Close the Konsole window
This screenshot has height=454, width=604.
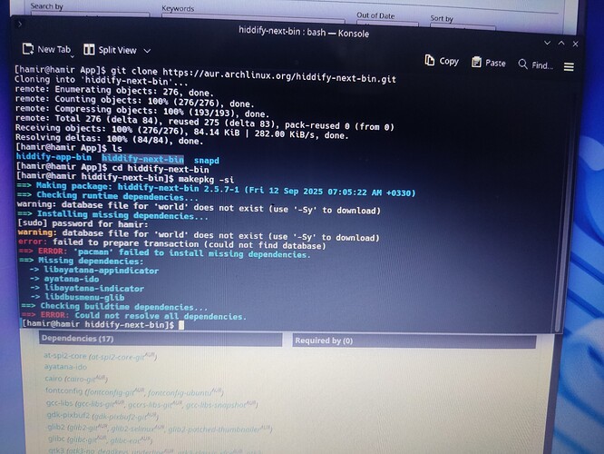(x=576, y=44)
